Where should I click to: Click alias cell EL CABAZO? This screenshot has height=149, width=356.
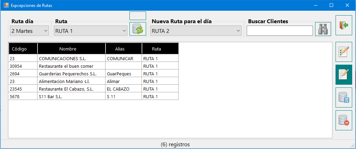(124, 89)
